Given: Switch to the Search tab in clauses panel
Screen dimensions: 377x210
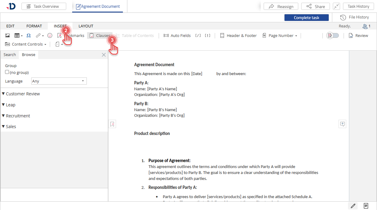Looking at the screenshot, I should pyautogui.click(x=10, y=55).
